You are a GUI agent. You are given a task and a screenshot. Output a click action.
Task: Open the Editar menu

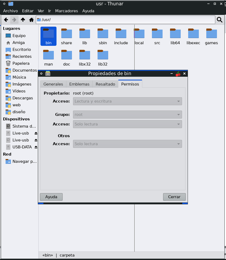tap(28, 11)
